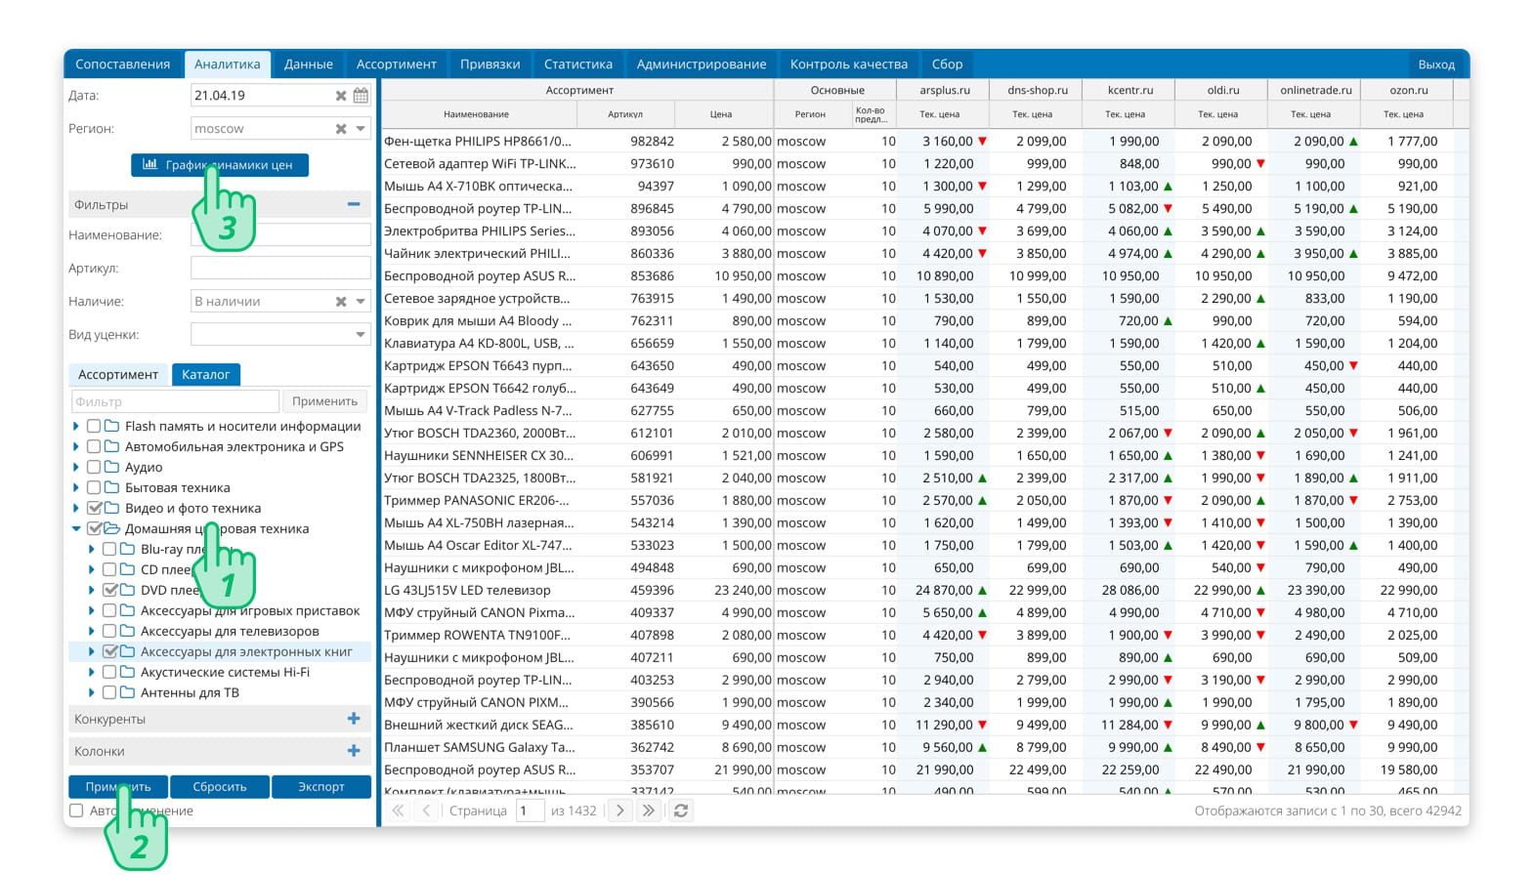Check the Бытовая техника category checkbox
Image resolution: width=1534 pixels, height=875 pixels.
coord(94,487)
